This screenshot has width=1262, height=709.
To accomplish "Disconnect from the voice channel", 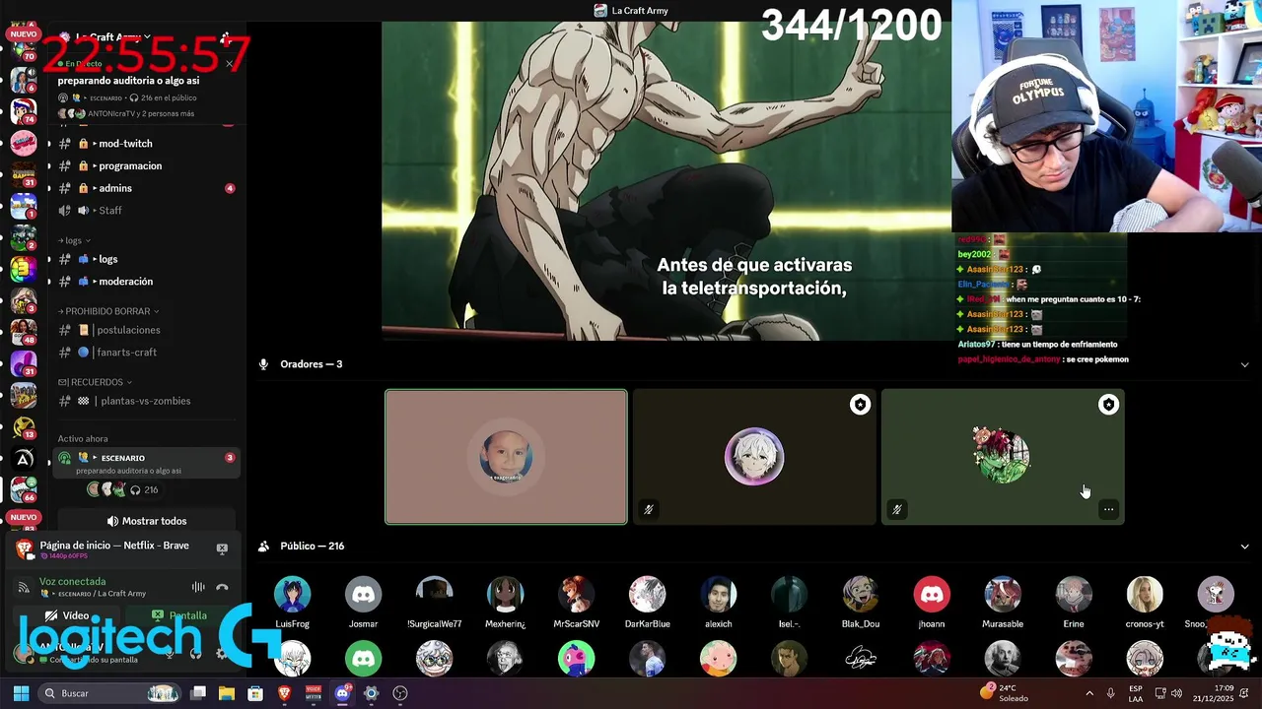I will [x=222, y=587].
